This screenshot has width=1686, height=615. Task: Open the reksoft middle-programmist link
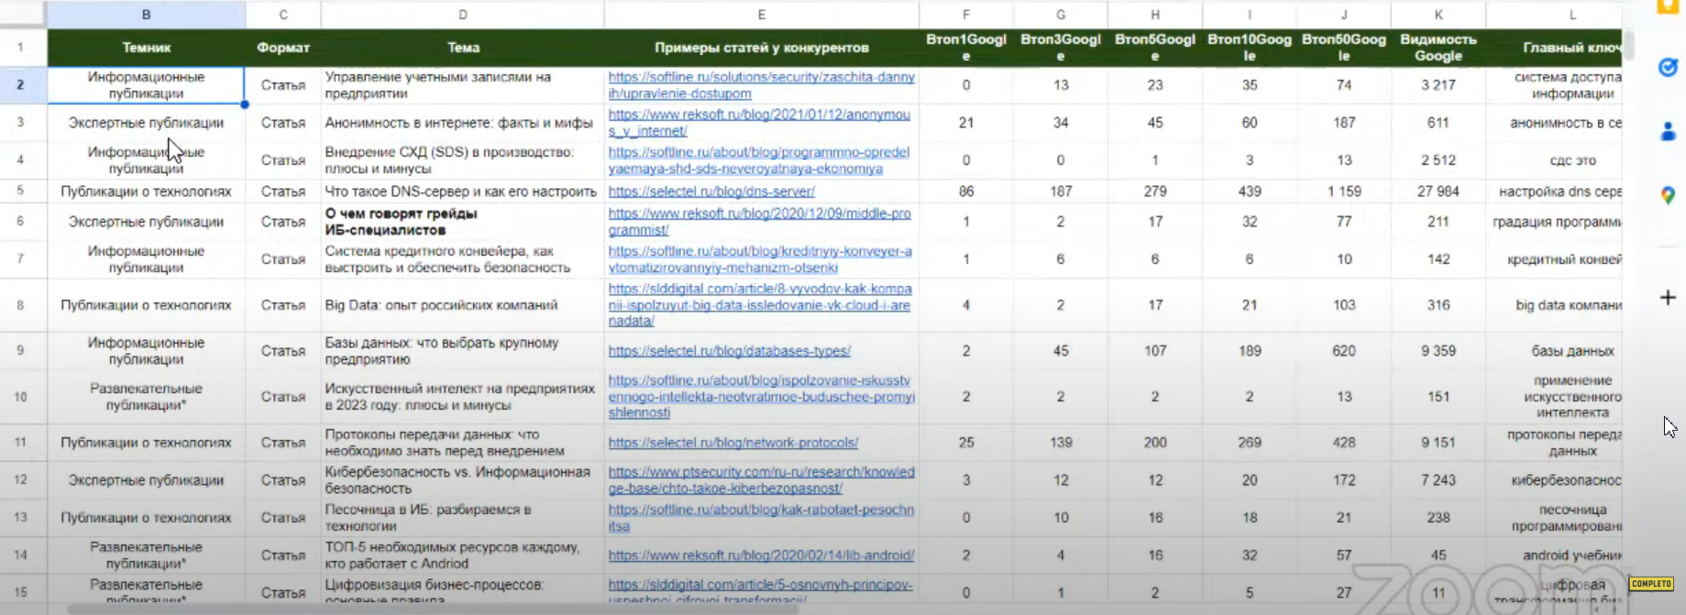pos(759,222)
